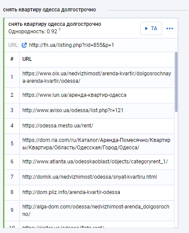Open the three-dots more options menu
Image resolution: width=189 pixels, height=233 pixels.
(x=170, y=28)
